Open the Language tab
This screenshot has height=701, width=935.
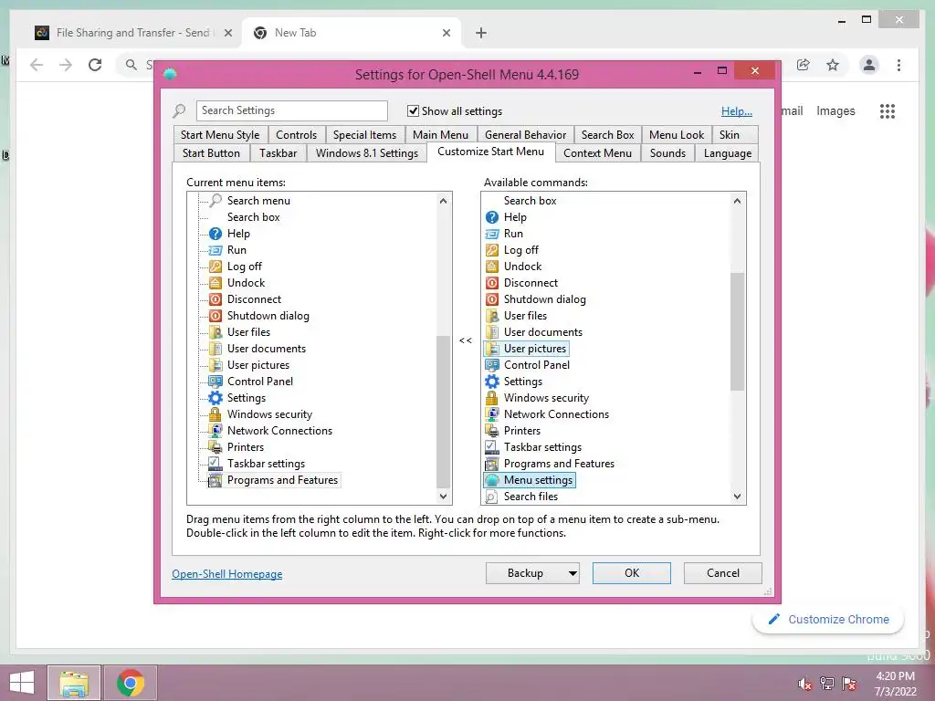tap(728, 153)
